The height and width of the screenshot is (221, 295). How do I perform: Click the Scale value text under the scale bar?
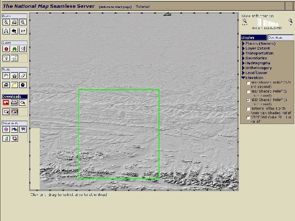[267, 28]
